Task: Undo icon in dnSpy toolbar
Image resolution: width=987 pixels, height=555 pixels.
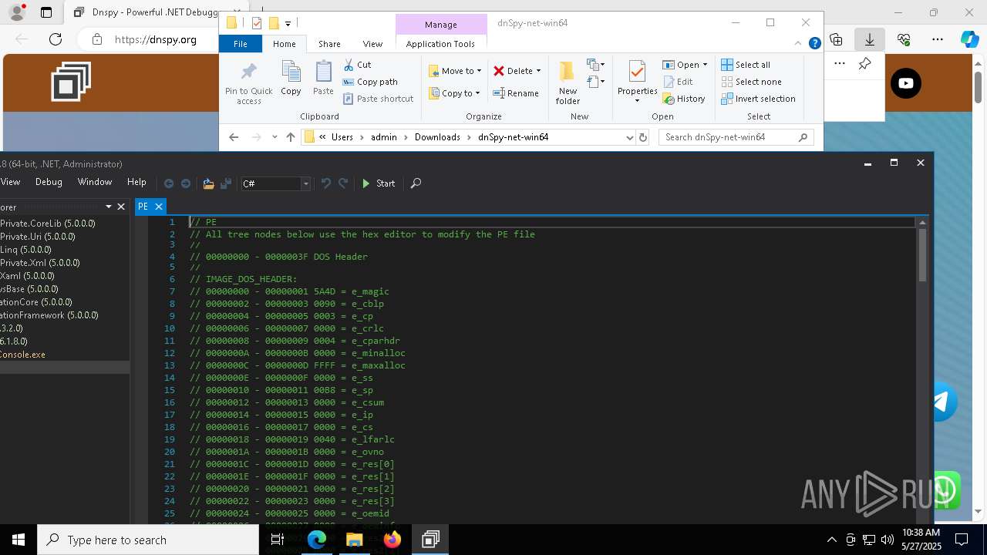Action: (x=326, y=183)
